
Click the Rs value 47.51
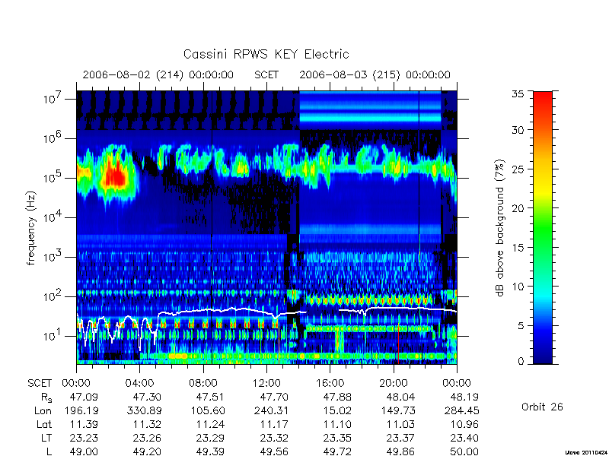point(210,397)
